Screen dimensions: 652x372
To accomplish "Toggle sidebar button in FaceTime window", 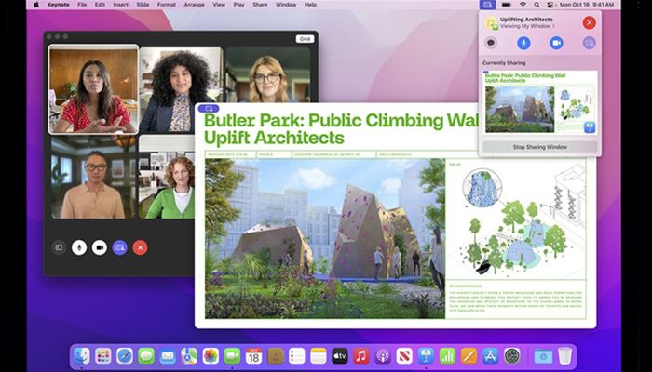I will click(59, 247).
